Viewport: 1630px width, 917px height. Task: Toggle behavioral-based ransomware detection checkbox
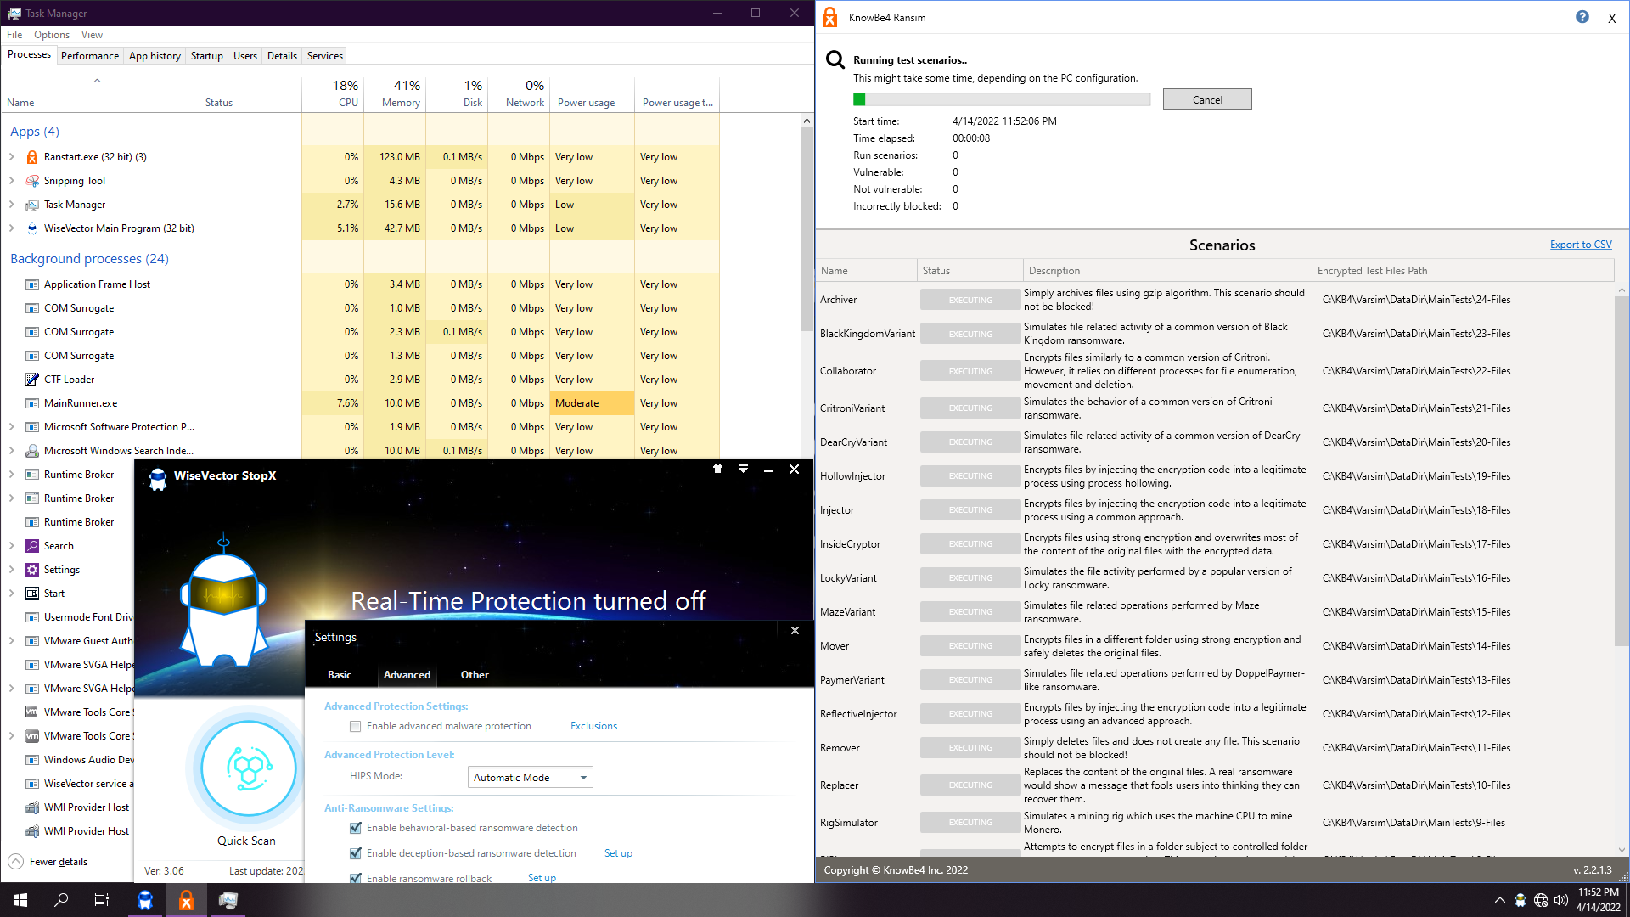pos(355,828)
